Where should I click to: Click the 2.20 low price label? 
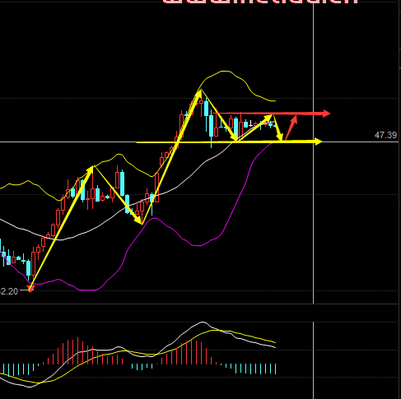pos(9,291)
